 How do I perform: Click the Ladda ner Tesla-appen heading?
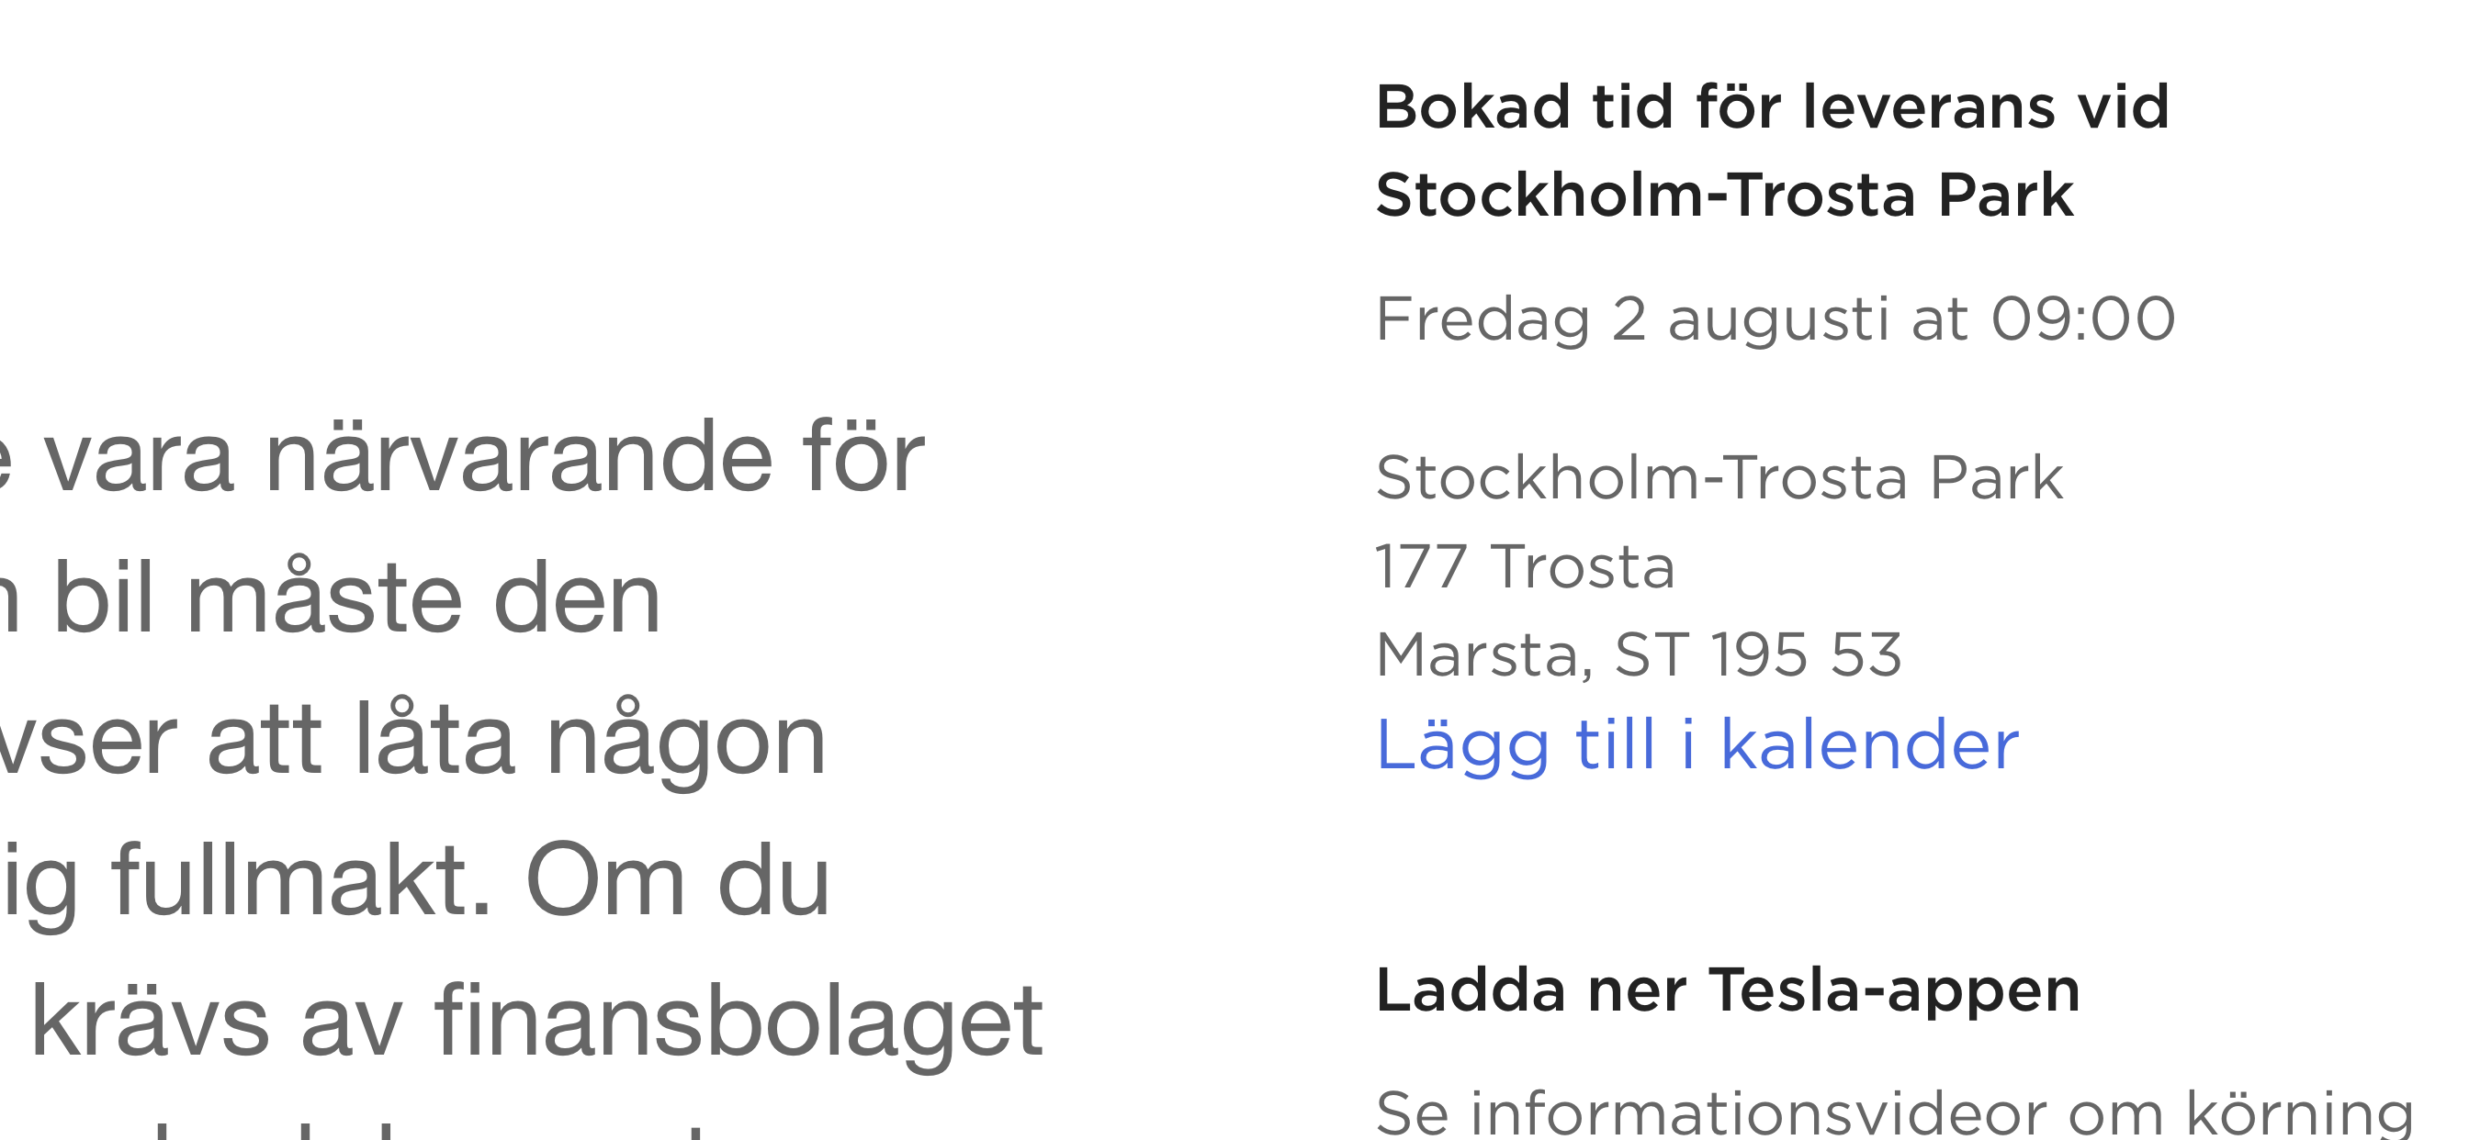click(1728, 989)
